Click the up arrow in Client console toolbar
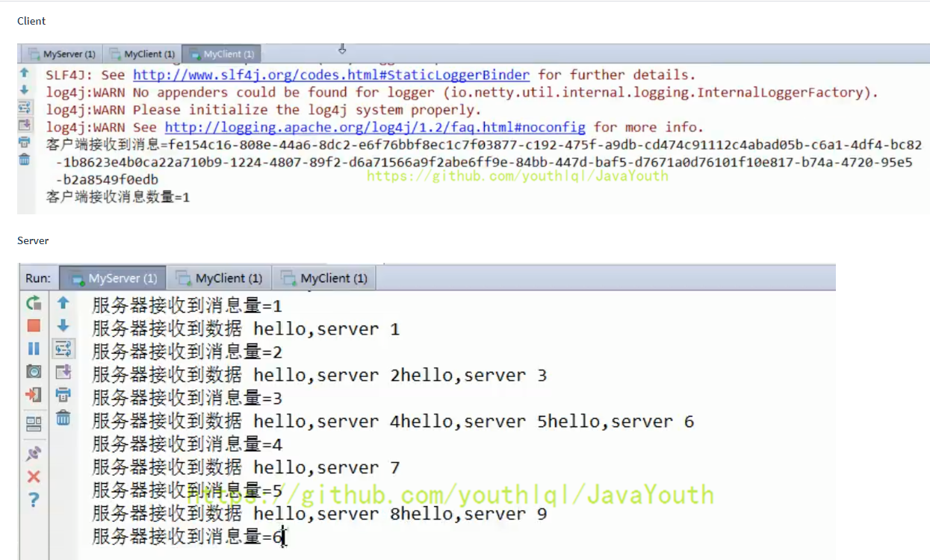This screenshot has height=560, width=930. 24,73
